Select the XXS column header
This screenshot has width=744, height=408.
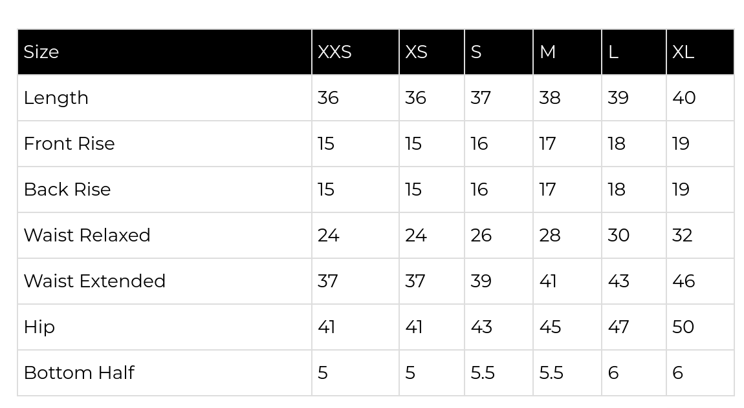point(355,52)
